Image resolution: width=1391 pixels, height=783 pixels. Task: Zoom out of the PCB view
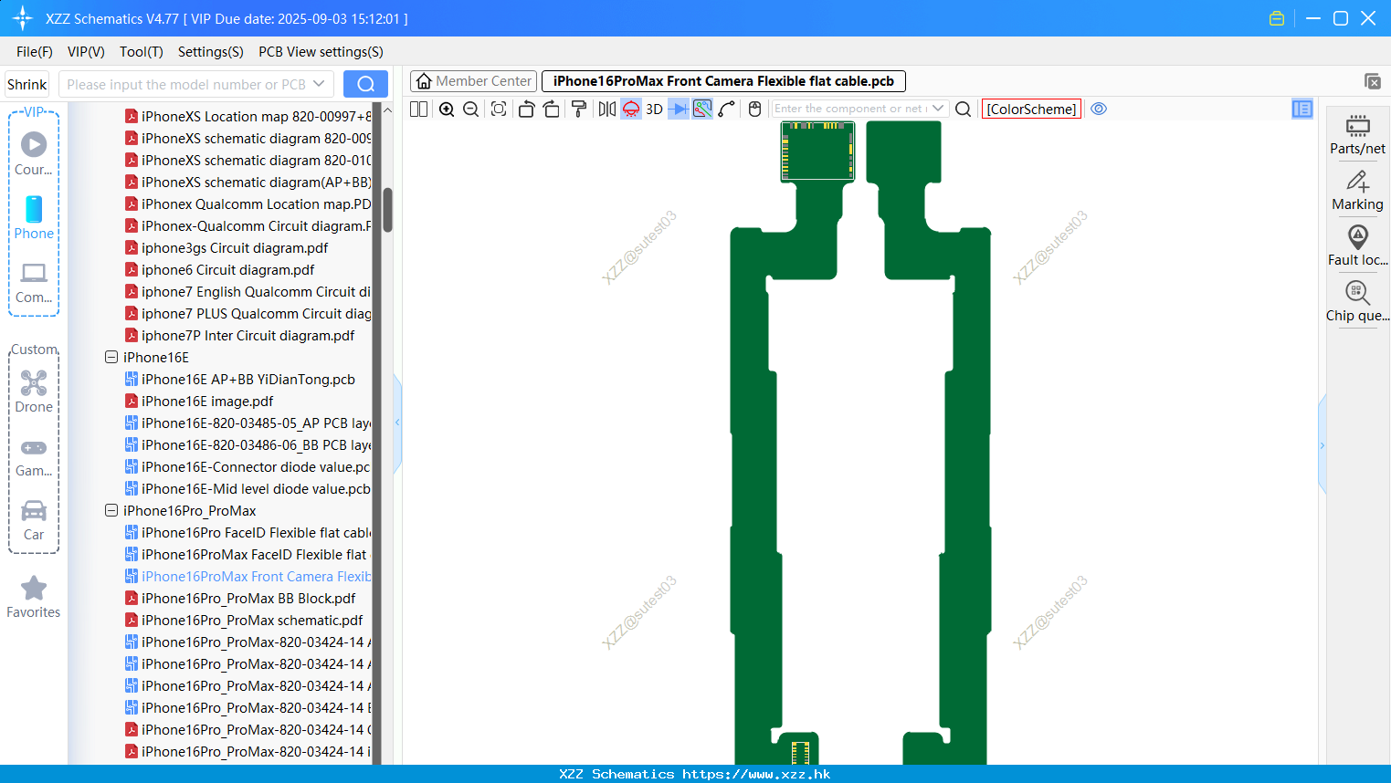tap(471, 109)
